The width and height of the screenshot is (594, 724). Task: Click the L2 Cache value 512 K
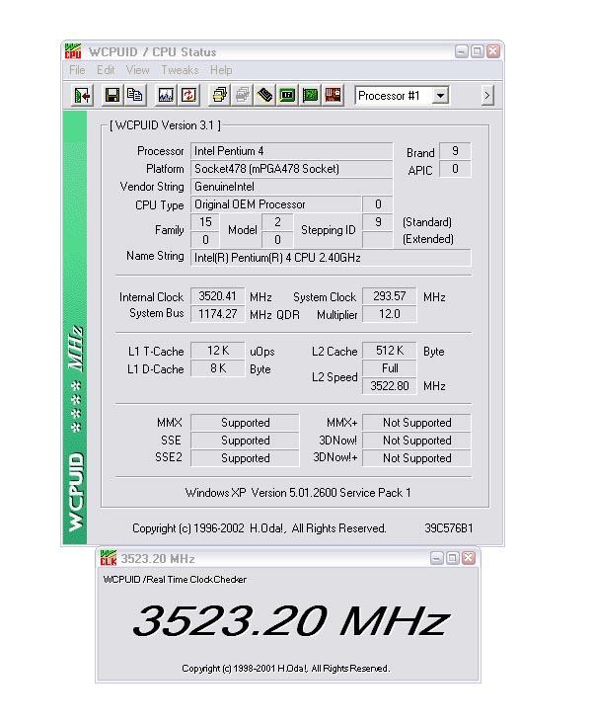pyautogui.click(x=389, y=351)
